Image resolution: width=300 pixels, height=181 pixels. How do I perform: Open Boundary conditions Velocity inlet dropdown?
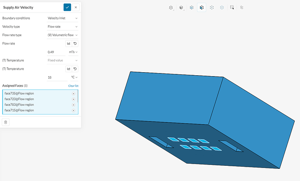pos(63,18)
